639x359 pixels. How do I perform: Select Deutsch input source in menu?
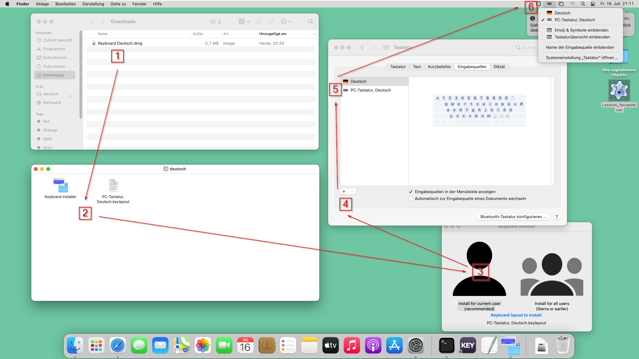(x=562, y=13)
